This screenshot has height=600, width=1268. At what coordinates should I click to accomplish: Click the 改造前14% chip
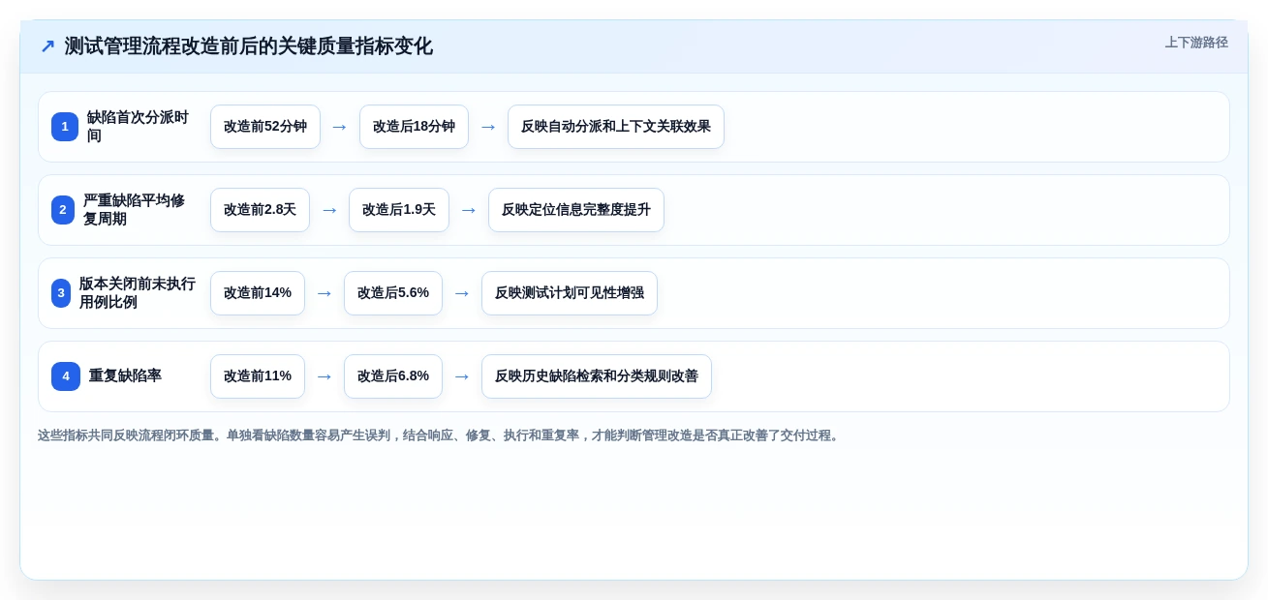[x=258, y=293]
